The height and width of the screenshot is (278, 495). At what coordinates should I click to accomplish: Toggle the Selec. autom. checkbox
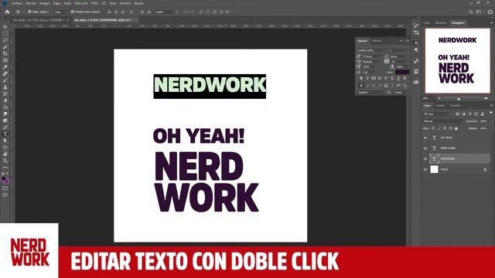[x=29, y=12]
